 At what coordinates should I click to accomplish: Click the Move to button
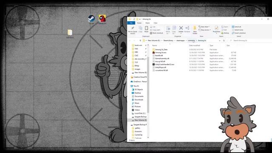click(168, 30)
